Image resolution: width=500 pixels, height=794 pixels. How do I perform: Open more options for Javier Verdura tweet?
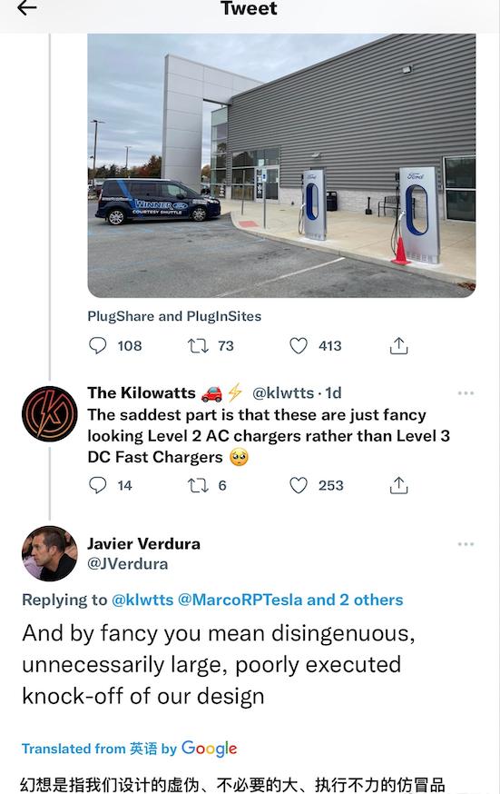tap(466, 544)
